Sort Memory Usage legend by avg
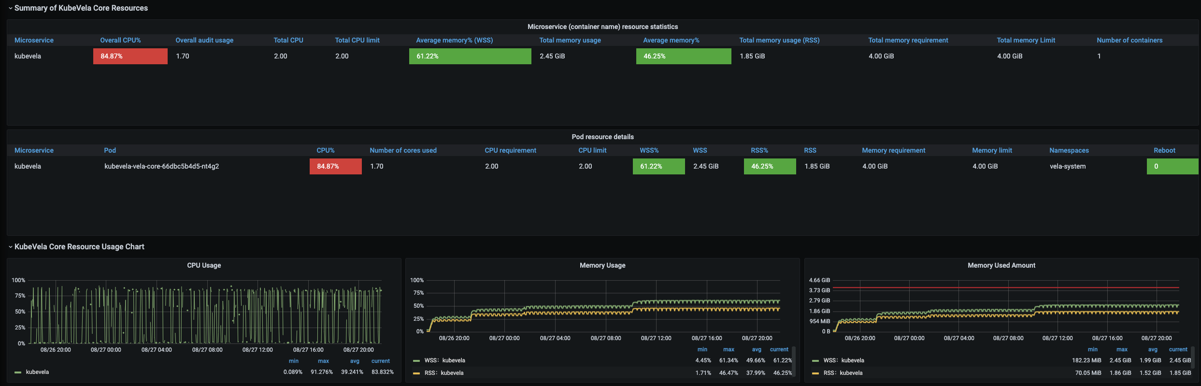Image resolution: width=1201 pixels, height=386 pixels. click(x=757, y=349)
